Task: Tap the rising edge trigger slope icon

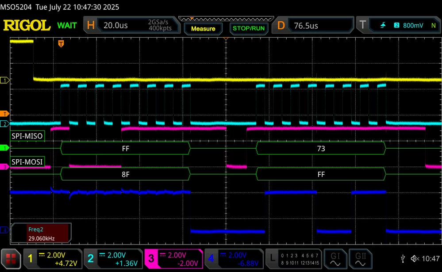Action: (x=383, y=25)
